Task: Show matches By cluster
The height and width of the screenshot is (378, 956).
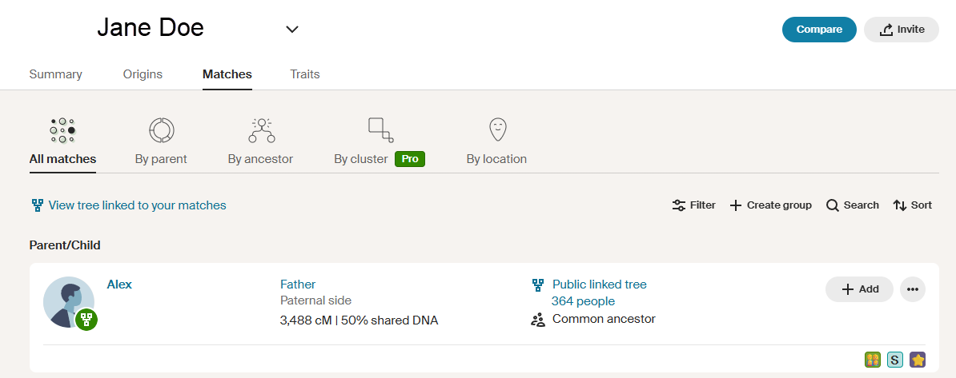Action: click(379, 141)
